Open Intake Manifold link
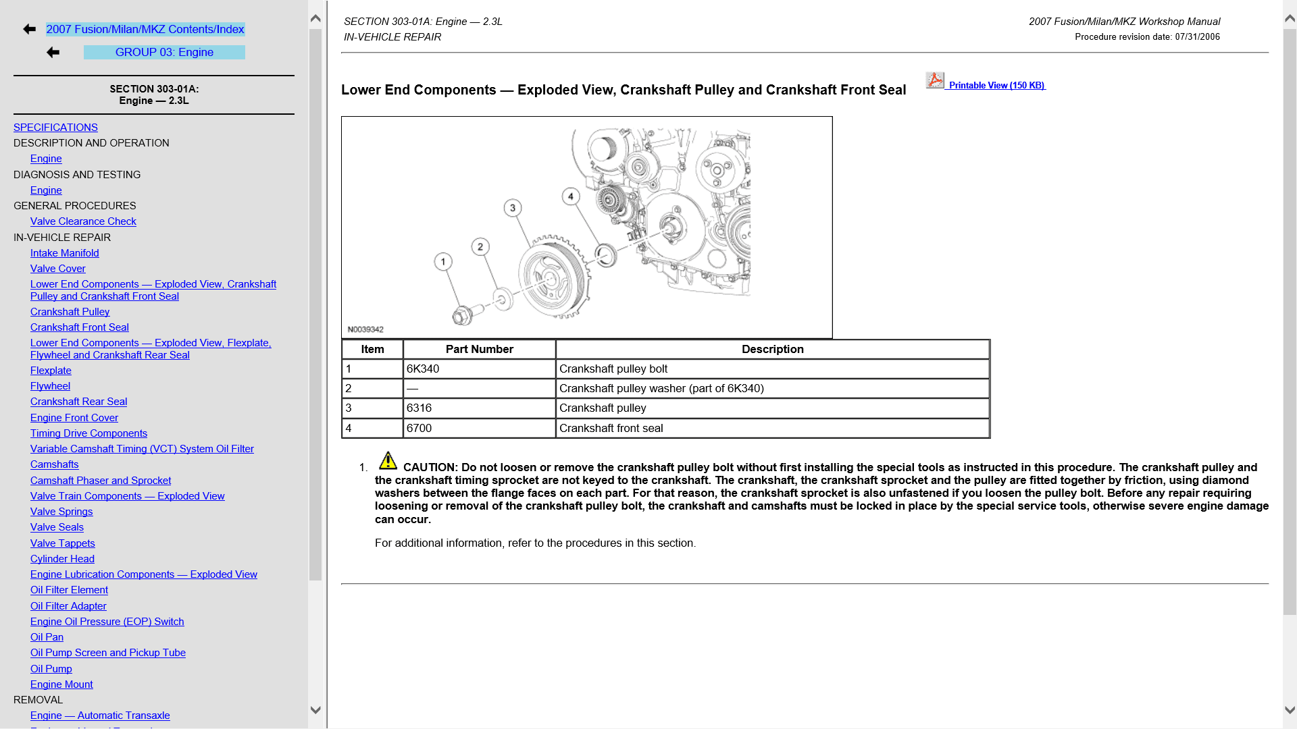1297x729 pixels. coord(64,253)
